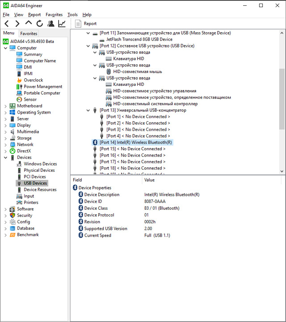Expand the Operating System node

pos(5,113)
